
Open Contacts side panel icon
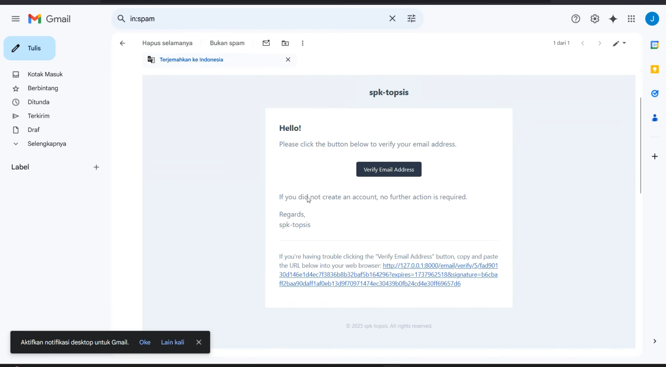(x=655, y=118)
